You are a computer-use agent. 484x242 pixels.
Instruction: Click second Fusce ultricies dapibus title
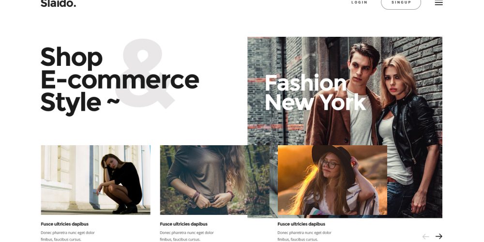tap(183, 224)
